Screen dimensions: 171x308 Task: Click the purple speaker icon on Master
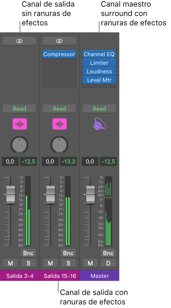99,124
